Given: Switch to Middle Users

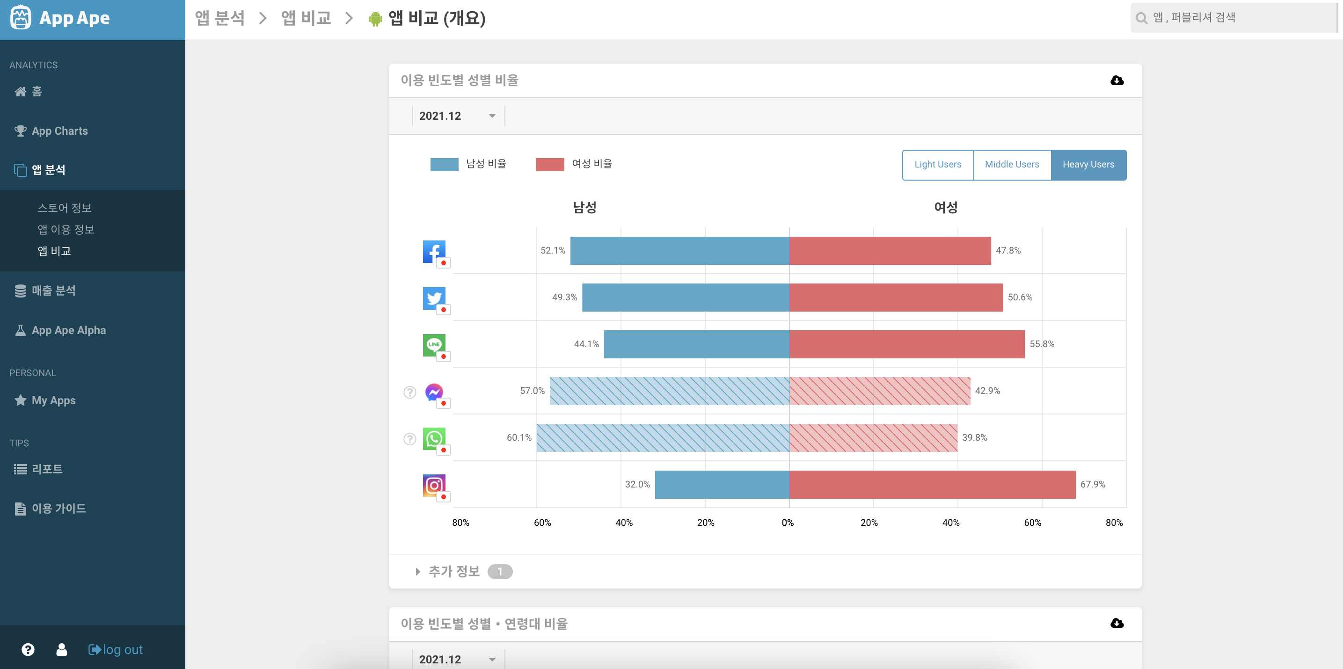Looking at the screenshot, I should pyautogui.click(x=1012, y=165).
